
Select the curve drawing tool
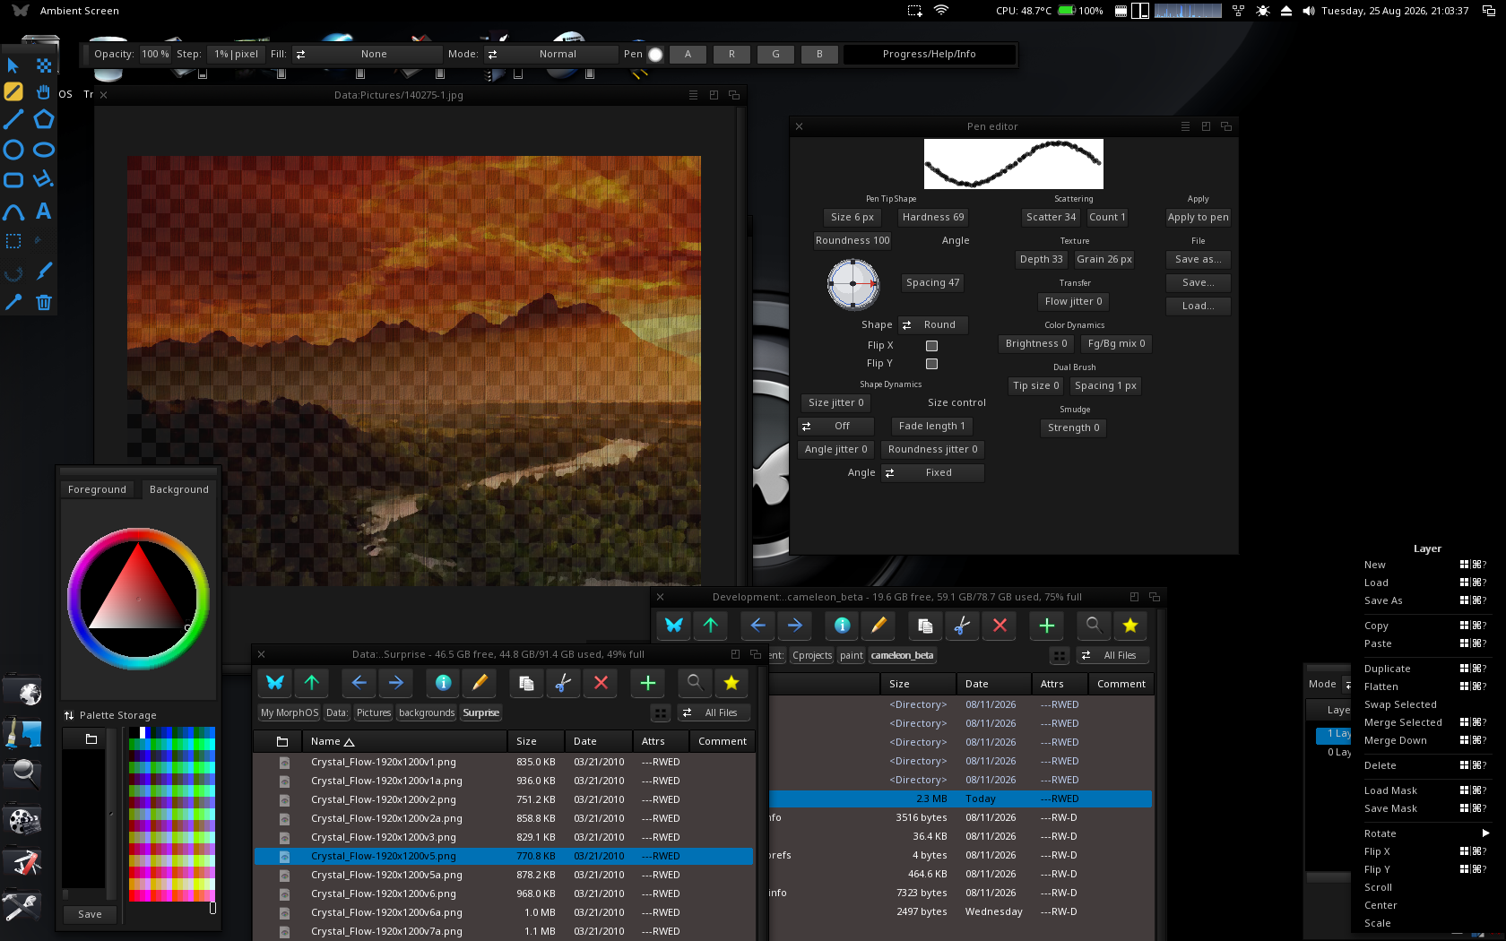point(13,212)
